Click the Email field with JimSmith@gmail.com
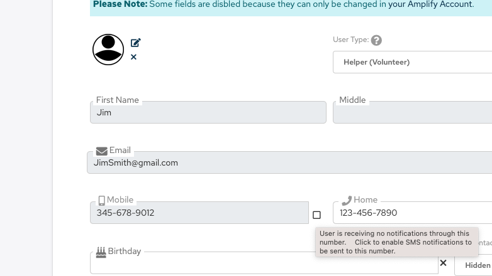 coord(289,162)
